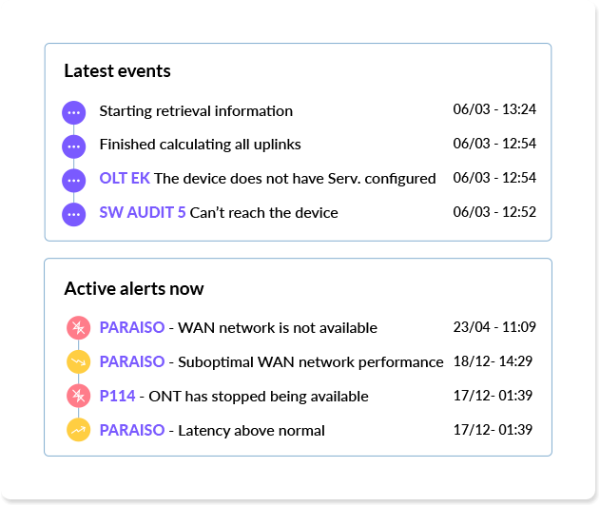Click the purple icon beside Starting retrieval information
600x506 pixels.
[74, 112]
